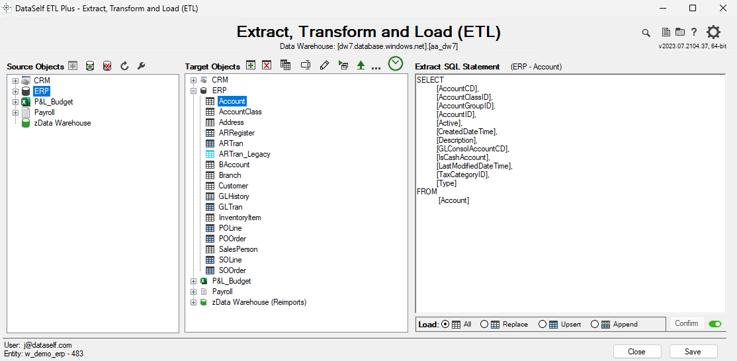Click the red delete target table icon
The height and width of the screenshot is (361, 737).
point(267,65)
